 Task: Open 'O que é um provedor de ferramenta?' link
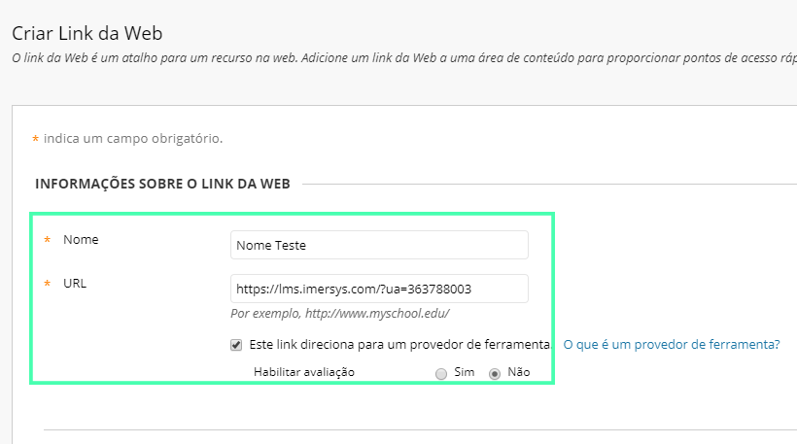pyautogui.click(x=672, y=345)
